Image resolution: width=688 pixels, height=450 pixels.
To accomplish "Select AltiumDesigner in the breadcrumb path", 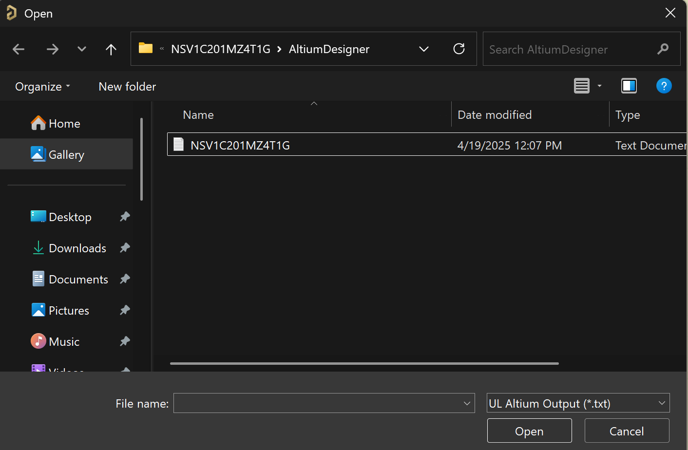I will point(329,49).
